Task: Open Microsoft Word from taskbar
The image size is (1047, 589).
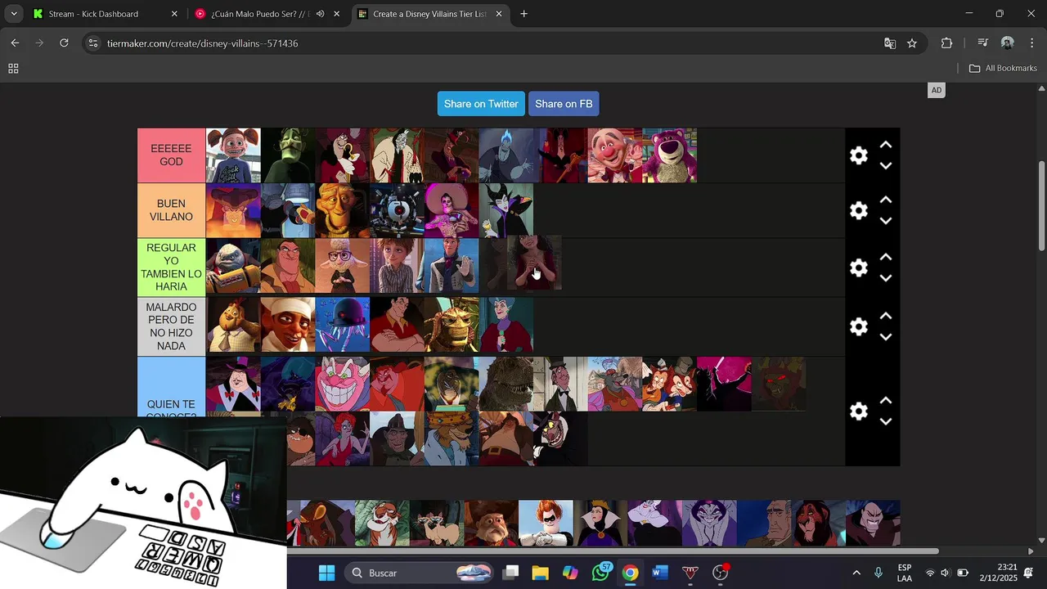Action: [660, 573]
